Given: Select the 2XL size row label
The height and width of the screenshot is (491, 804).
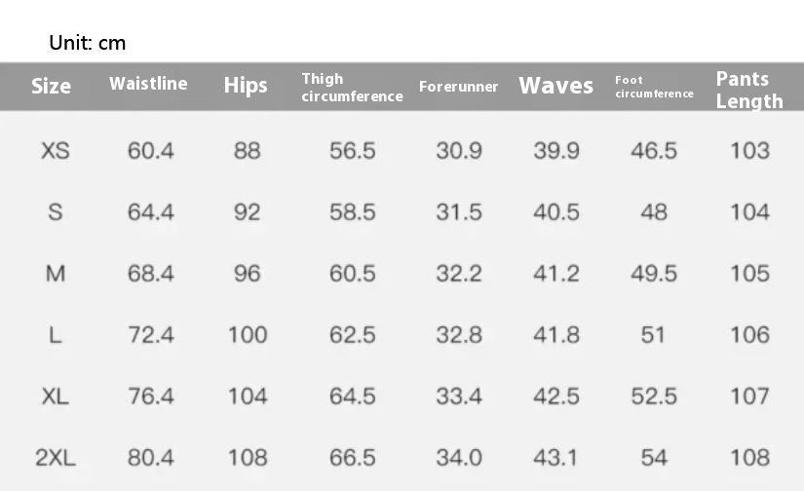Looking at the screenshot, I should tap(56, 457).
